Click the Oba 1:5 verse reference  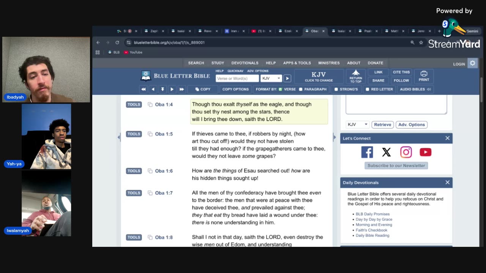click(x=164, y=134)
